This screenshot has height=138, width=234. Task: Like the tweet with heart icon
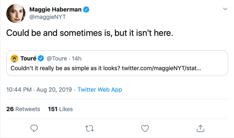pos(145,128)
